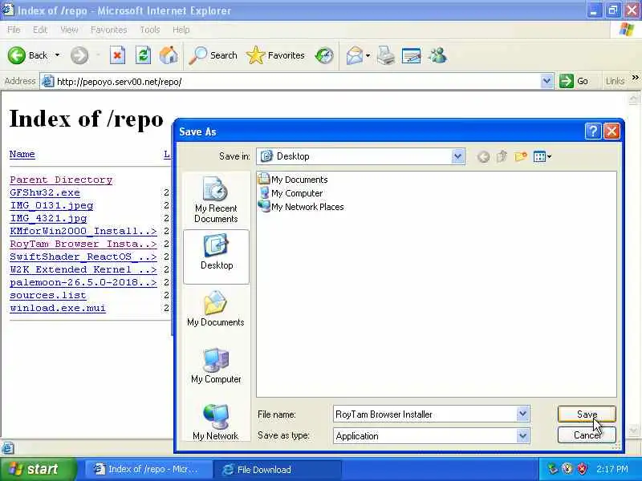The height and width of the screenshot is (481, 642).
Task: Click the Mail envelope toolbar icon
Action: [354, 55]
